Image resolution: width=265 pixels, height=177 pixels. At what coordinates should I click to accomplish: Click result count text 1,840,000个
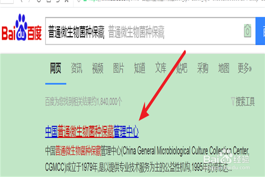[110, 102]
